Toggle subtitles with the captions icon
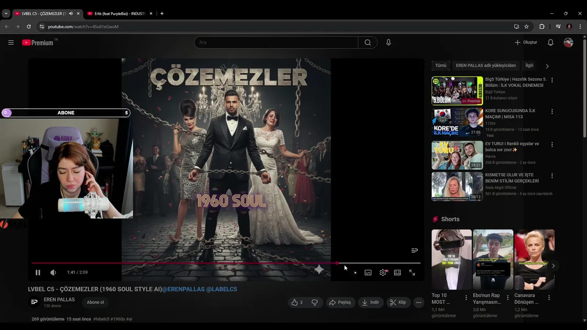The height and width of the screenshot is (330, 587). tap(368, 272)
